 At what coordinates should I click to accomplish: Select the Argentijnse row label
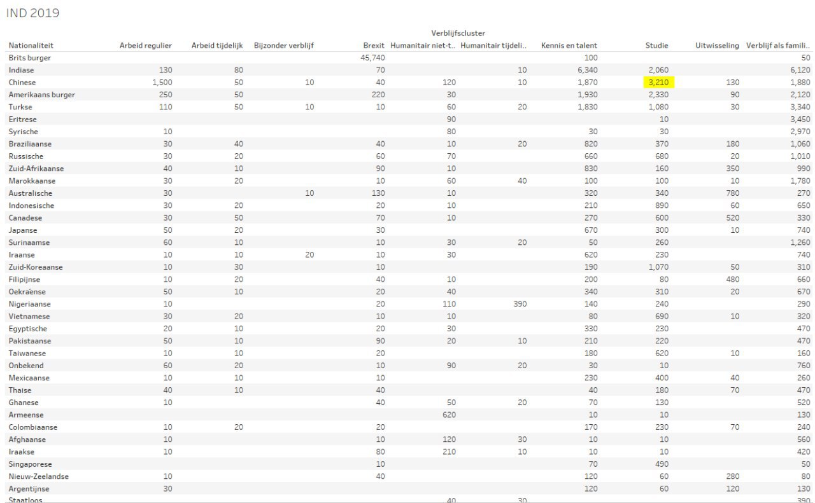pyautogui.click(x=29, y=489)
